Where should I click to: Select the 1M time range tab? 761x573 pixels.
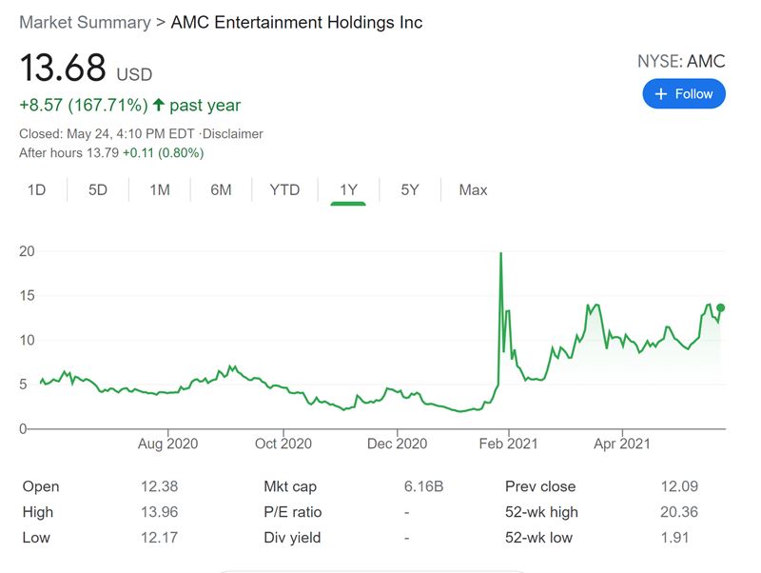160,189
